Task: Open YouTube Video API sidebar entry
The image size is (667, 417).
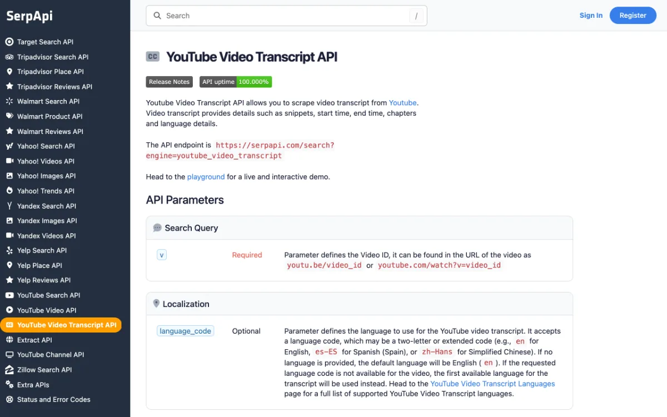Action: tap(47, 310)
